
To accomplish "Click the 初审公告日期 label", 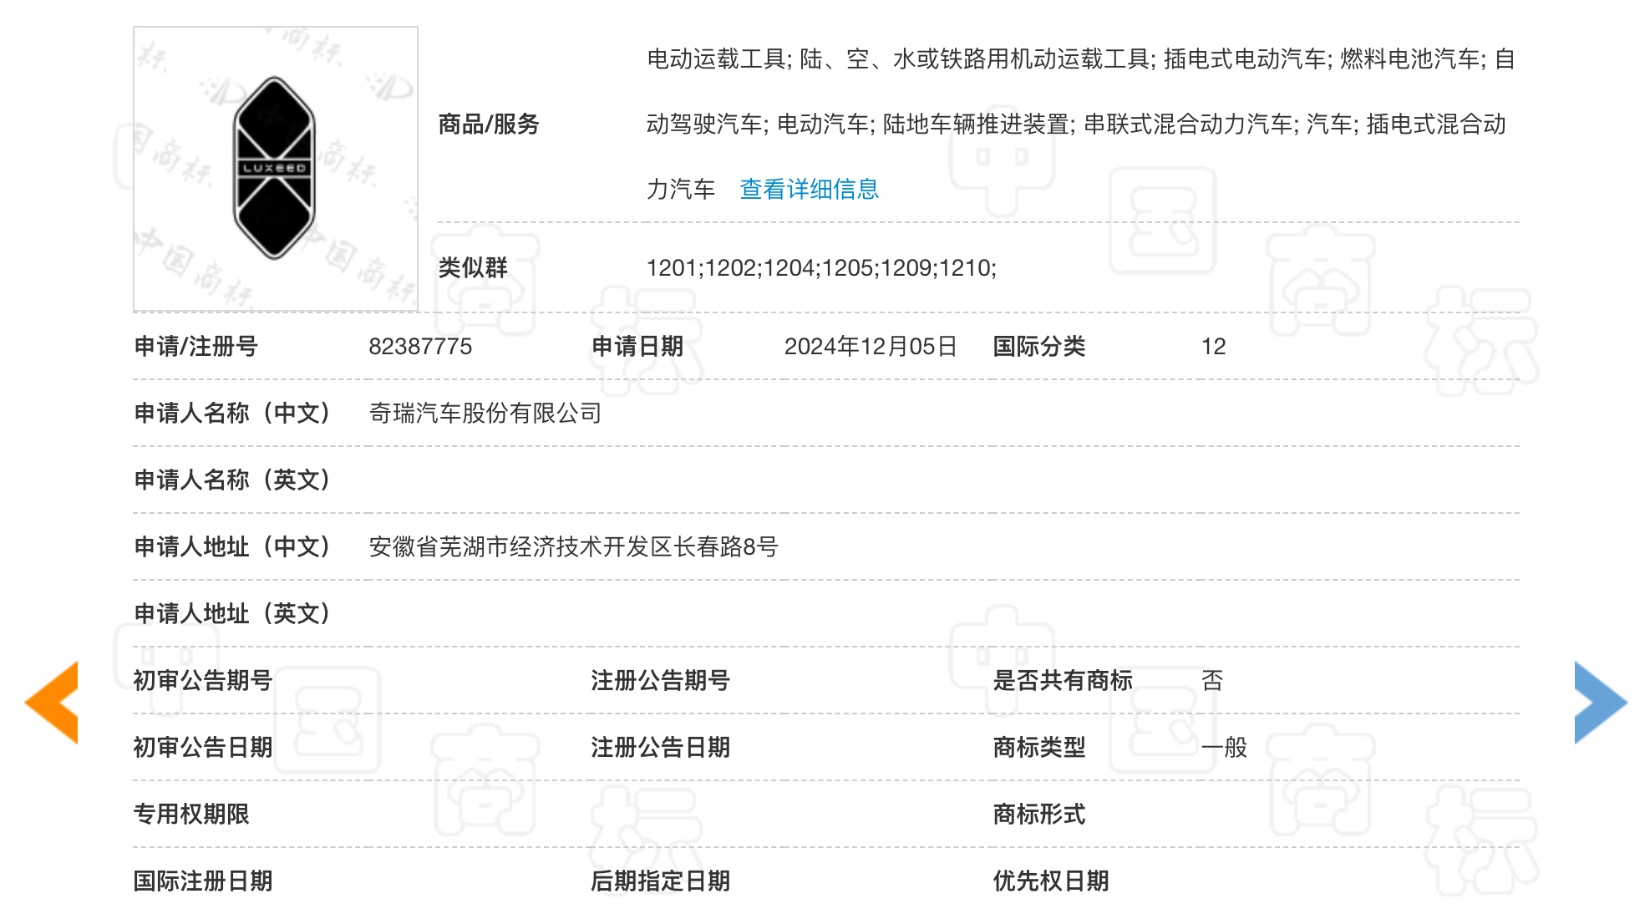I will (x=203, y=748).
